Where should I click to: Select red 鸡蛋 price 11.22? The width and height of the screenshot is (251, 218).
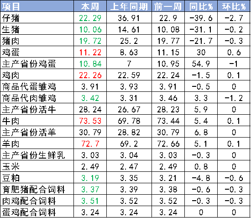90,53
